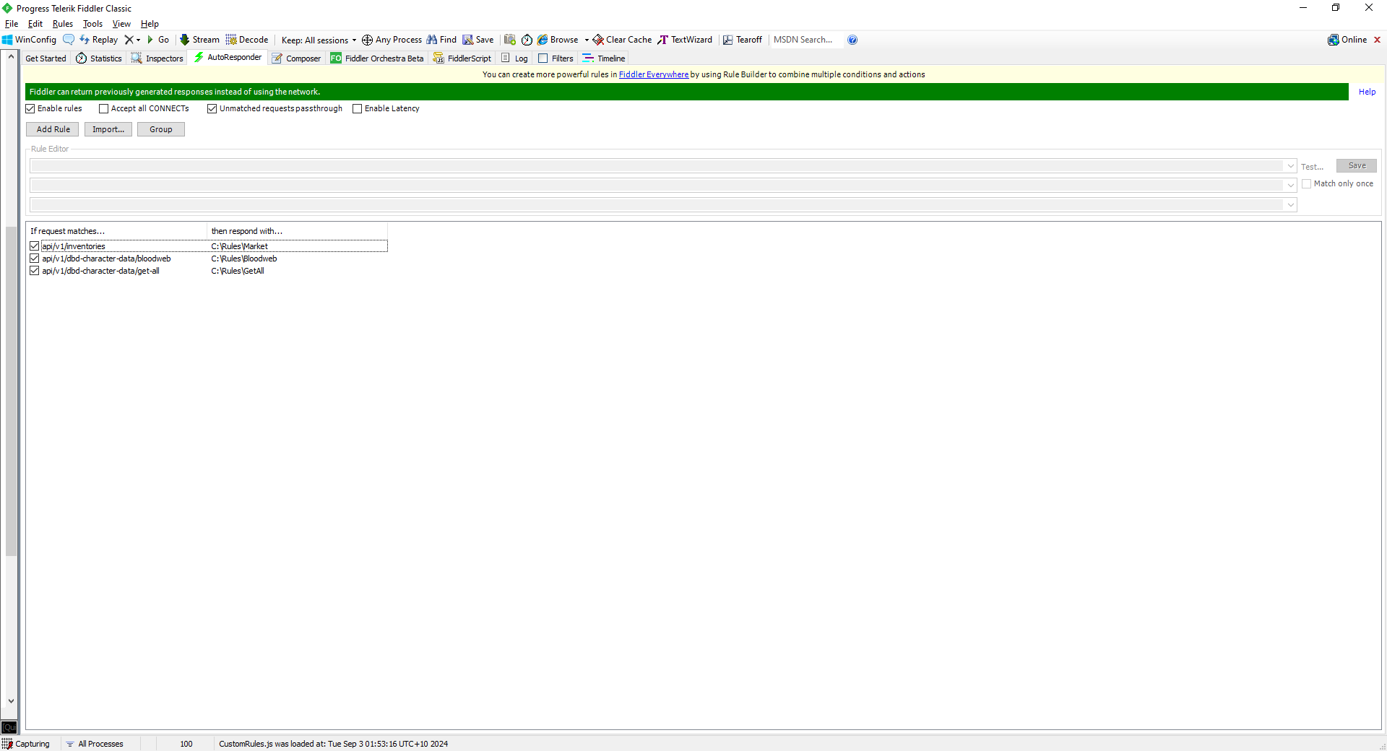Image resolution: width=1387 pixels, height=751 pixels.
Task: Click the Add Rule button
Action: pos(53,129)
